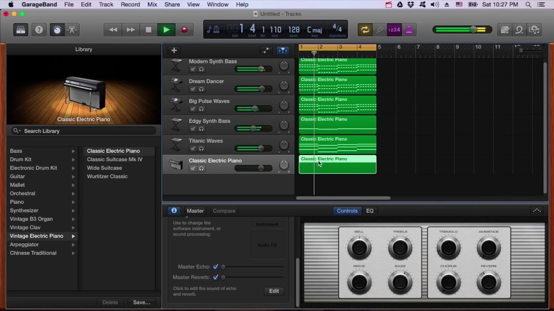The width and height of the screenshot is (554, 311).
Task: Click the Rewind transport button
Action: coord(113,30)
